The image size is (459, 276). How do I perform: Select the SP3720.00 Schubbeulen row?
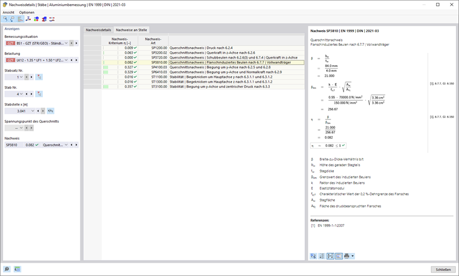pos(194,57)
